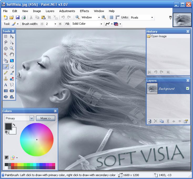Viewport: 193px width, 179px height.
Task: Select the Open Image history entry
Action: [x=168, y=36]
